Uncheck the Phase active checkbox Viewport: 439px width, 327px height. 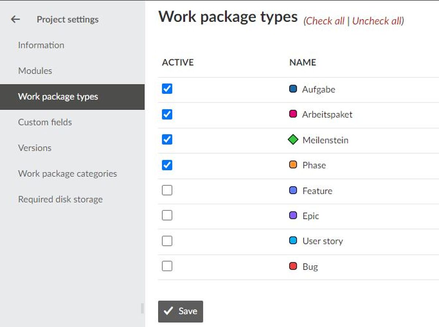167,165
